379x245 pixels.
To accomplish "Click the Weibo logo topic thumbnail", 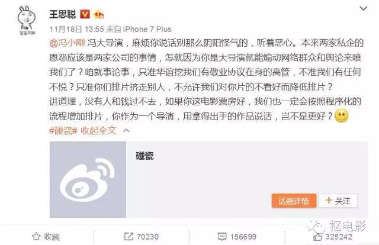I will [x=88, y=179].
